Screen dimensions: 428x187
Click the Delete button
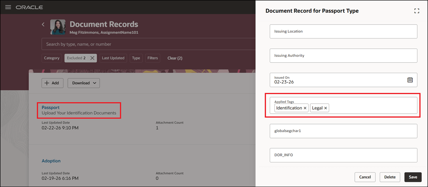(x=390, y=177)
